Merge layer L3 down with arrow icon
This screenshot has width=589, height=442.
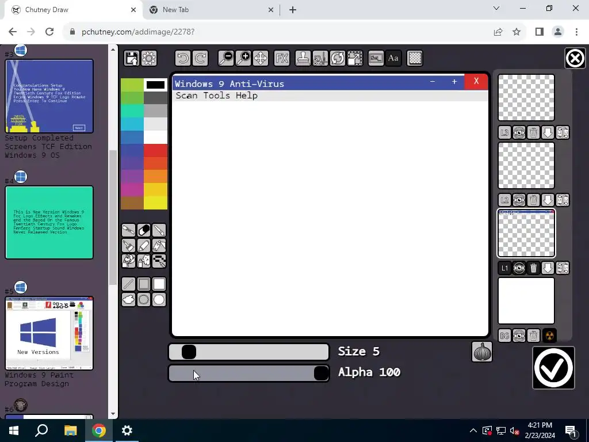(x=548, y=132)
